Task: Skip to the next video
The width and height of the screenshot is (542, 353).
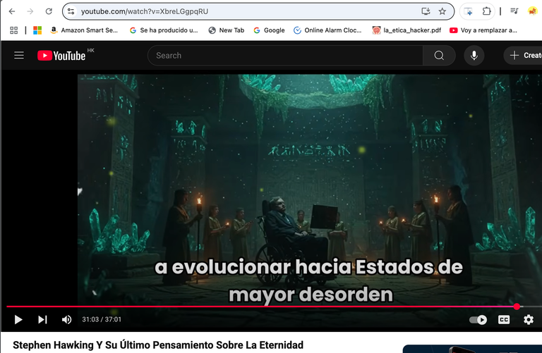Action: pyautogui.click(x=42, y=319)
